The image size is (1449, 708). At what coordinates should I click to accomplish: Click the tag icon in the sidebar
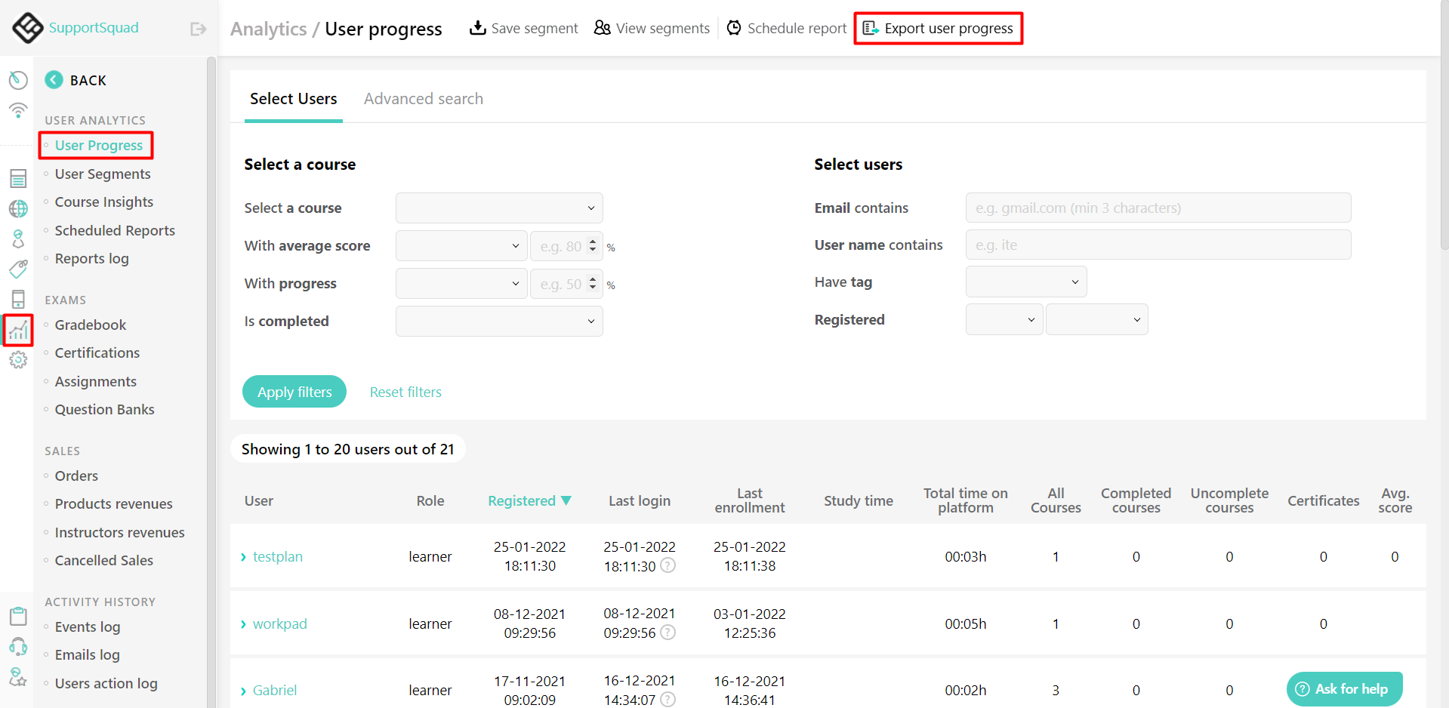(x=18, y=269)
